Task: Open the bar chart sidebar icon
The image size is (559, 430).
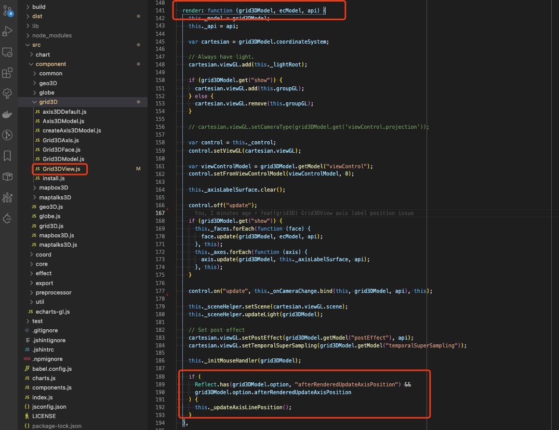Action: point(7,197)
